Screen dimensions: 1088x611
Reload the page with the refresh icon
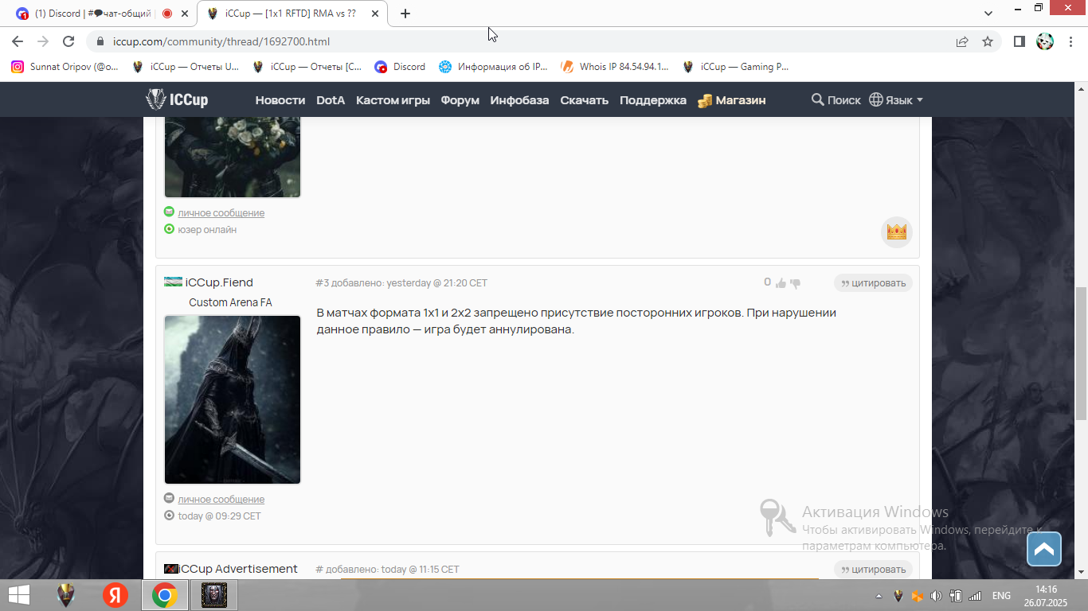click(x=68, y=41)
